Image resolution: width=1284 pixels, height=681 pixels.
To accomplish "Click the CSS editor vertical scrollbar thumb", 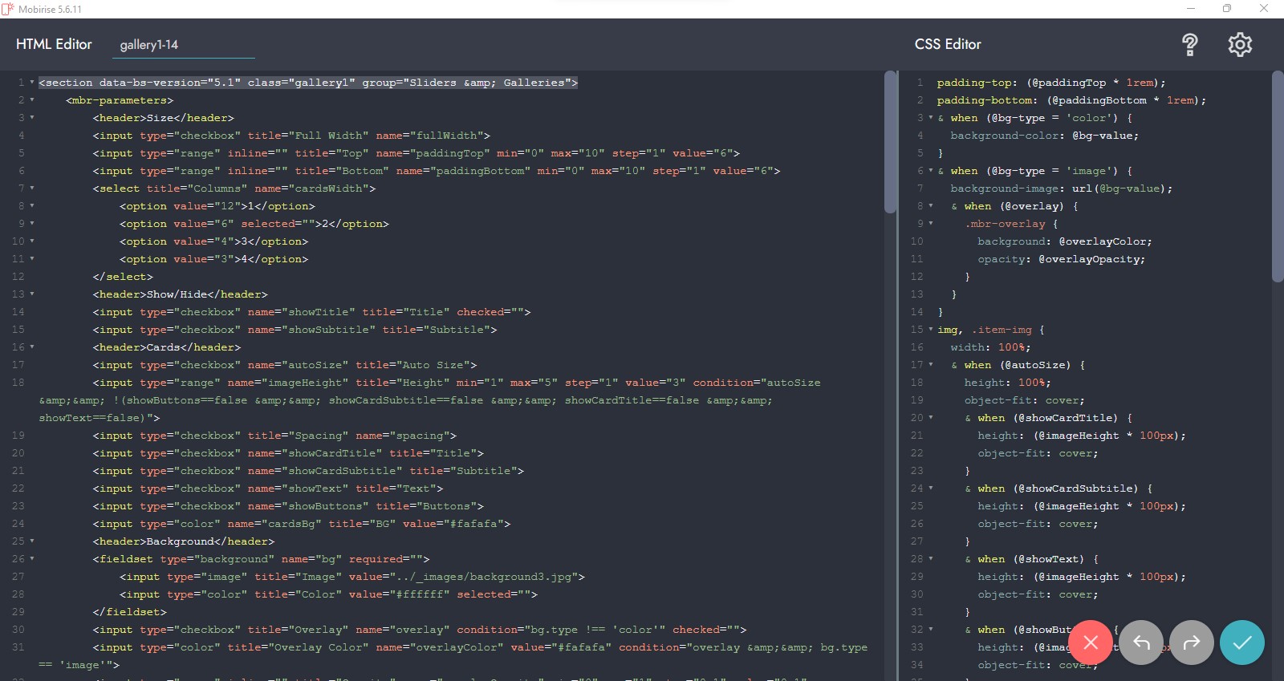I will coord(1278,176).
